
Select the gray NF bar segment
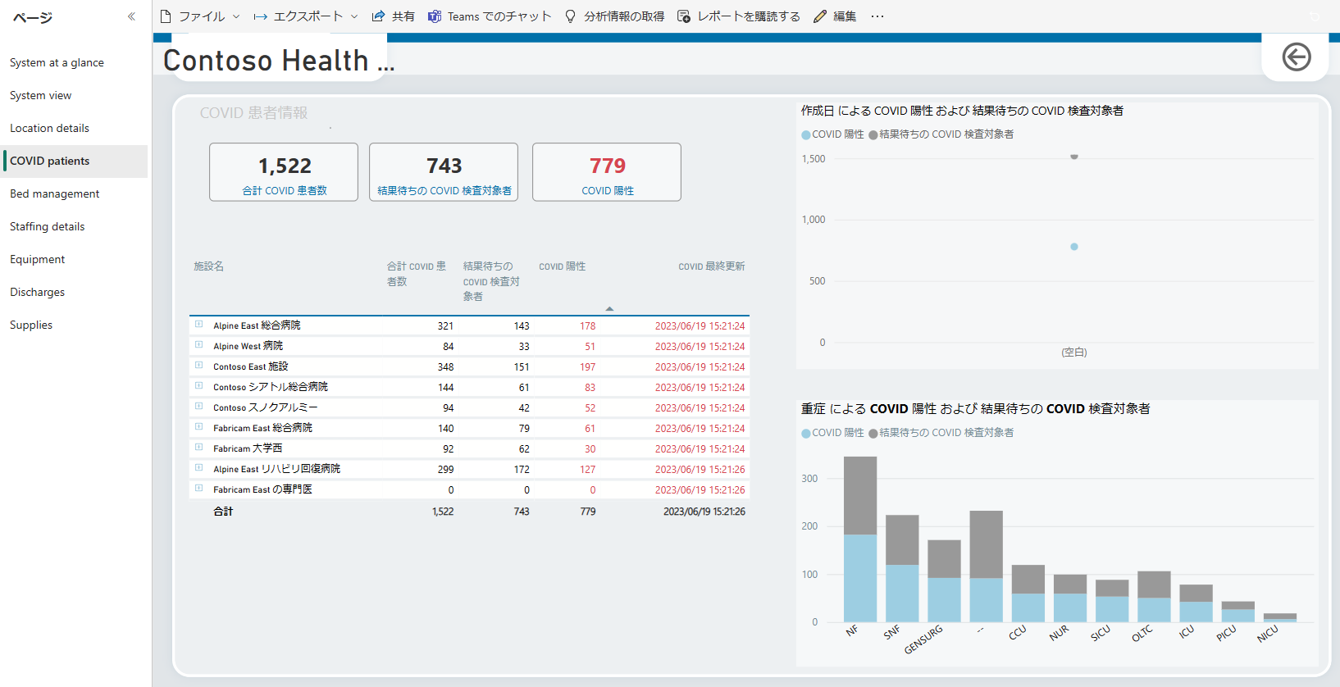(860, 495)
